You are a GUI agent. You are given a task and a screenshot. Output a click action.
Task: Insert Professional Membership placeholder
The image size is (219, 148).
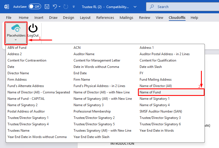92,111
